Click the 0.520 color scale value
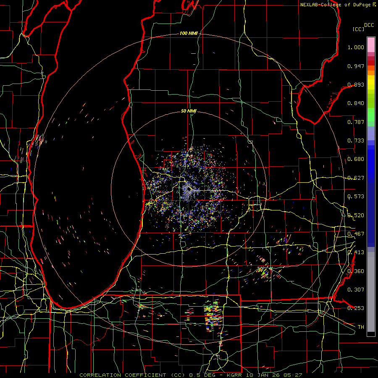 click(x=356, y=215)
